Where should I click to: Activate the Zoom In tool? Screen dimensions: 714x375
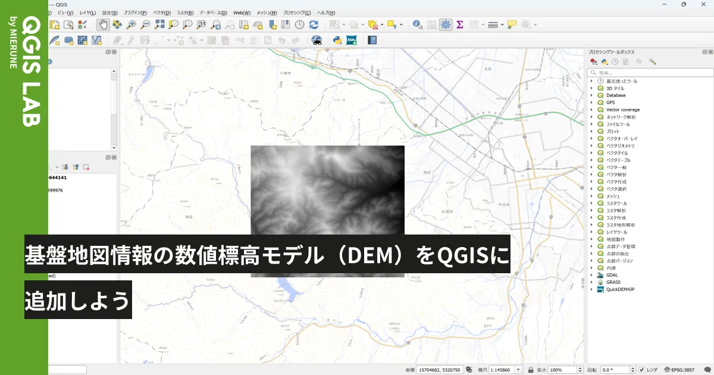coord(131,25)
